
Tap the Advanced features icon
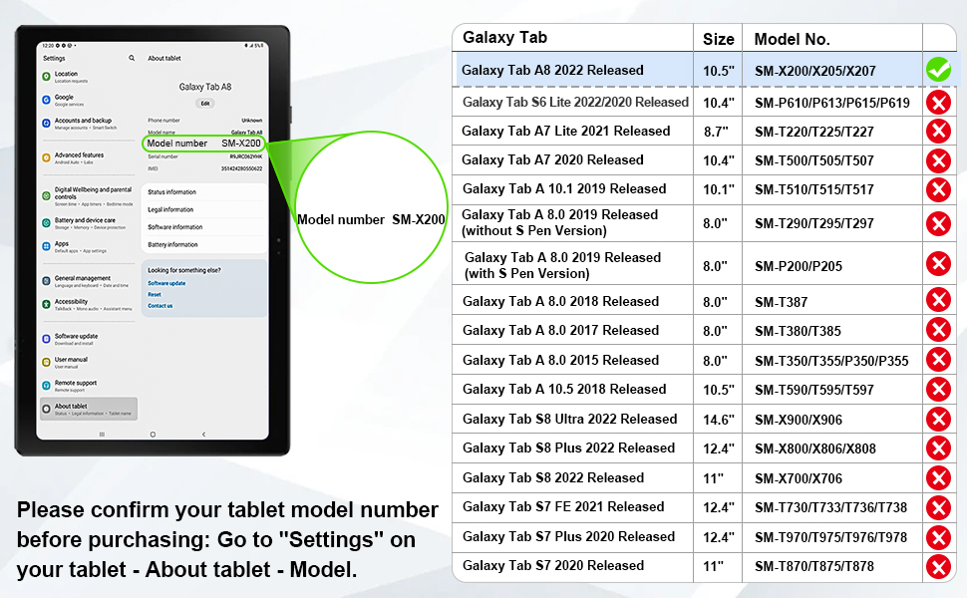46,157
